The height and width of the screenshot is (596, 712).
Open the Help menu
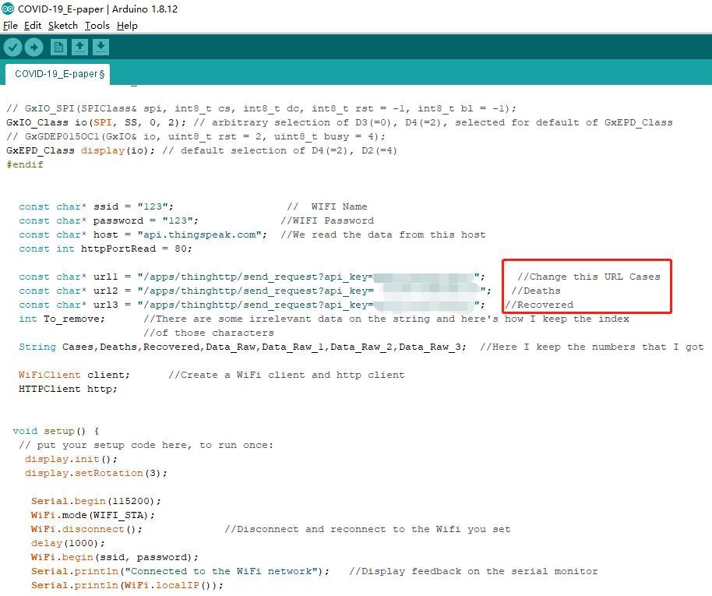[127, 26]
